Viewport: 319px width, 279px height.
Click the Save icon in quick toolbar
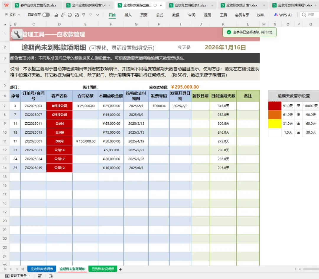point(56,15)
